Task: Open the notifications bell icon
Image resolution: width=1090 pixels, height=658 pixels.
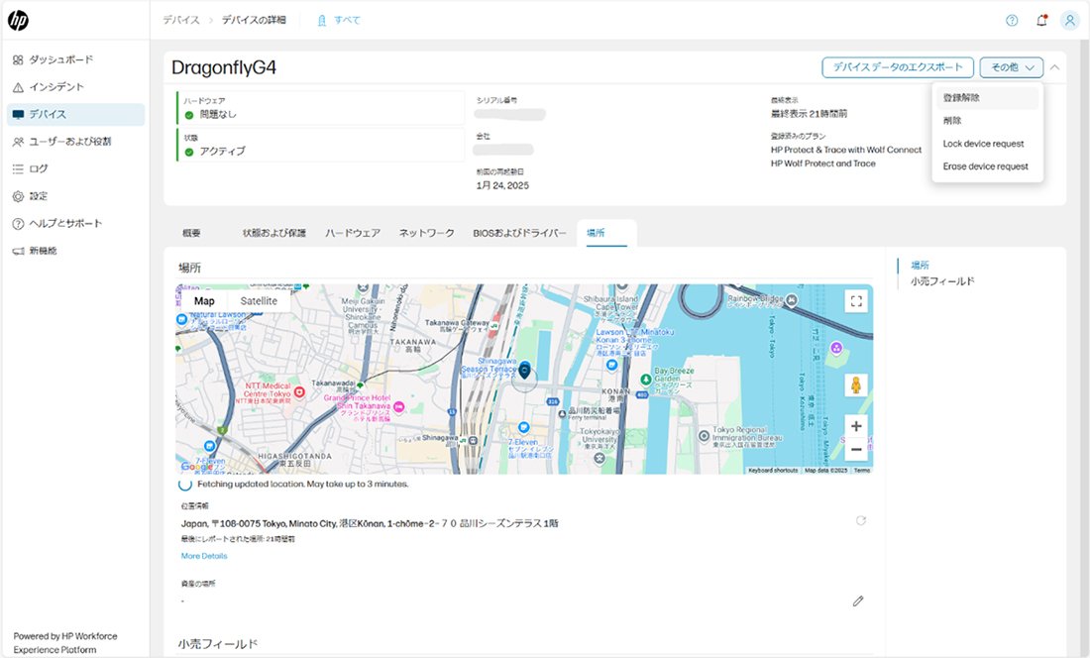Action: coord(1041,20)
